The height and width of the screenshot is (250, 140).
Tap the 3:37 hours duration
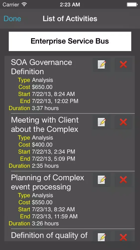[45, 108]
